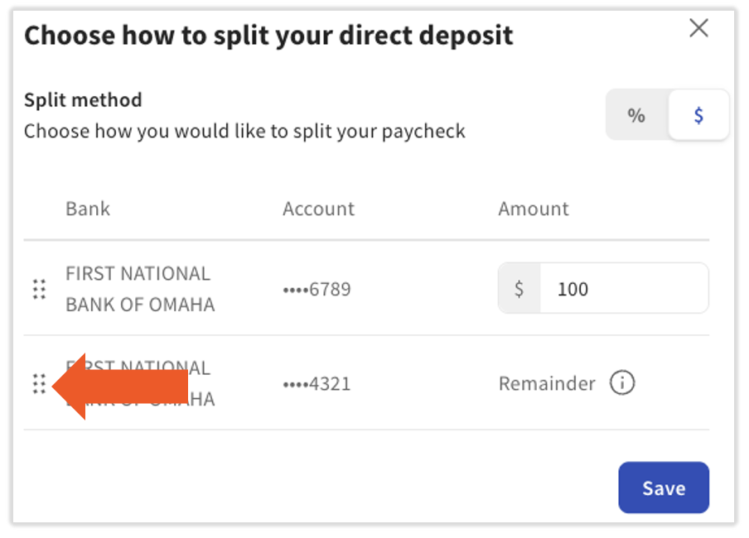The image size is (749, 538).
Task: Click the Remainder label
Action: click(x=547, y=383)
